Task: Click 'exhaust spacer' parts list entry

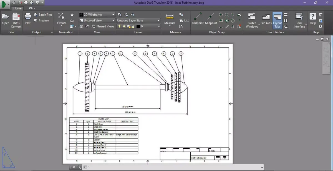Action: point(100,153)
